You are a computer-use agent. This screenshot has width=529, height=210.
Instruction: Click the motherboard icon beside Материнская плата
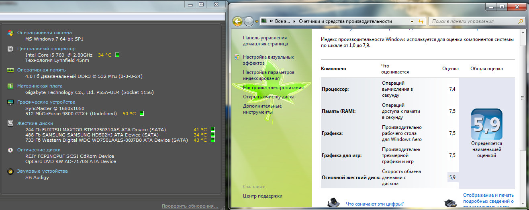[10, 86]
